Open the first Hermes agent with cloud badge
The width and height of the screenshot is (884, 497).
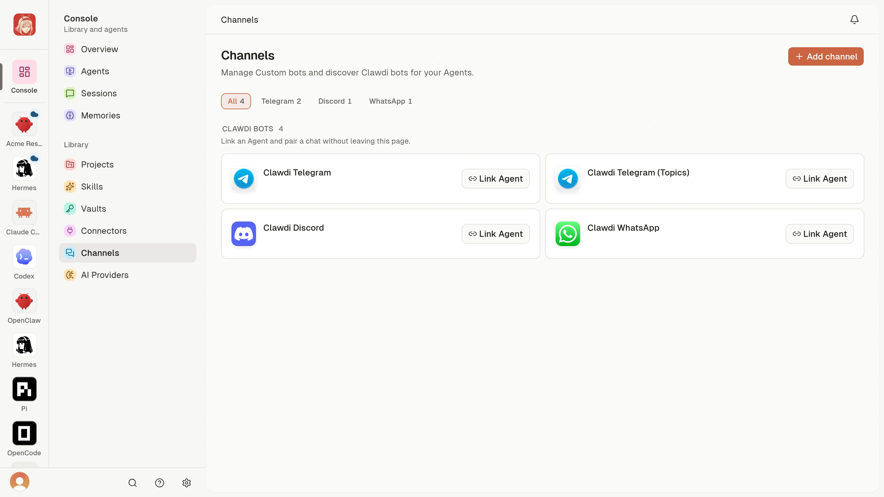pyautogui.click(x=24, y=168)
